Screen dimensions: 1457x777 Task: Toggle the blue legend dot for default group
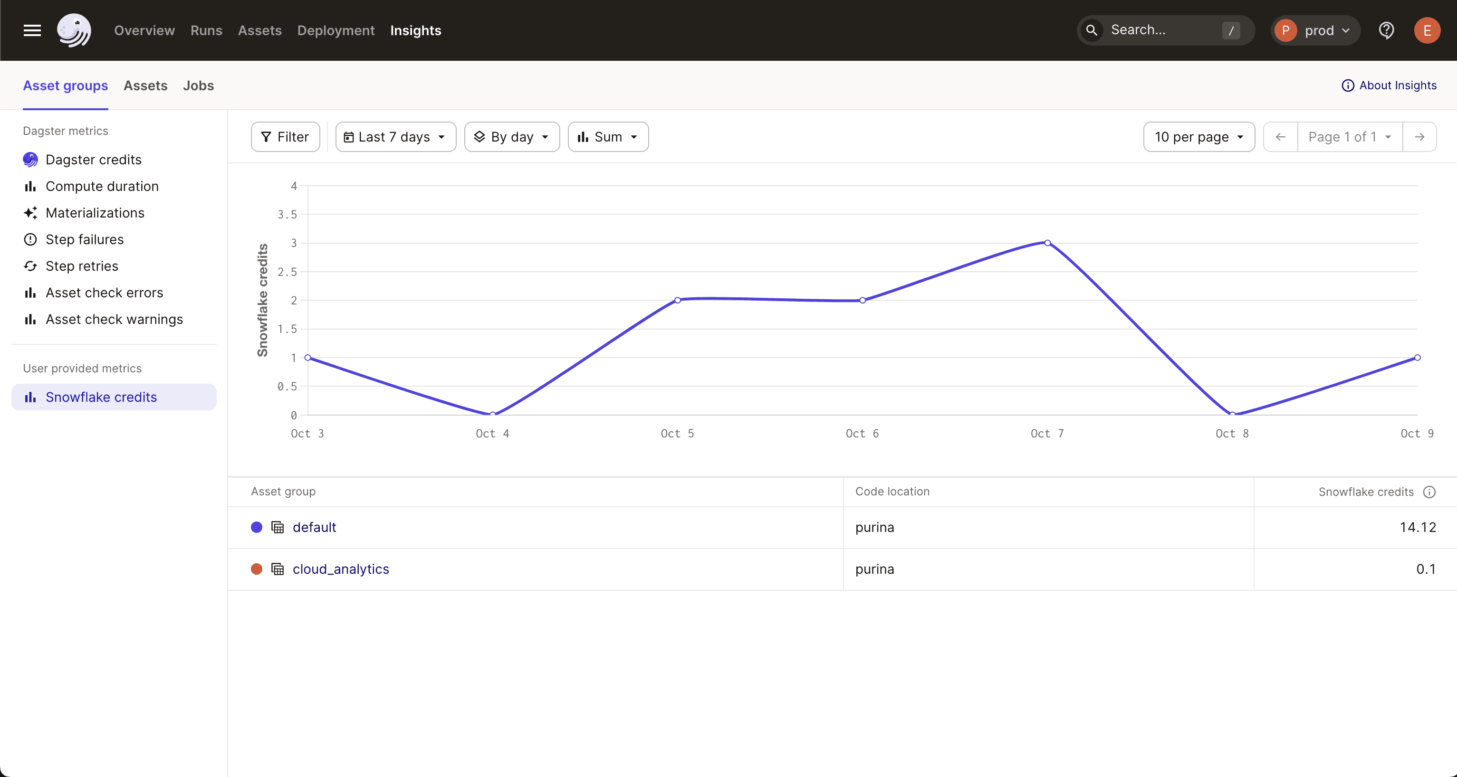257,527
